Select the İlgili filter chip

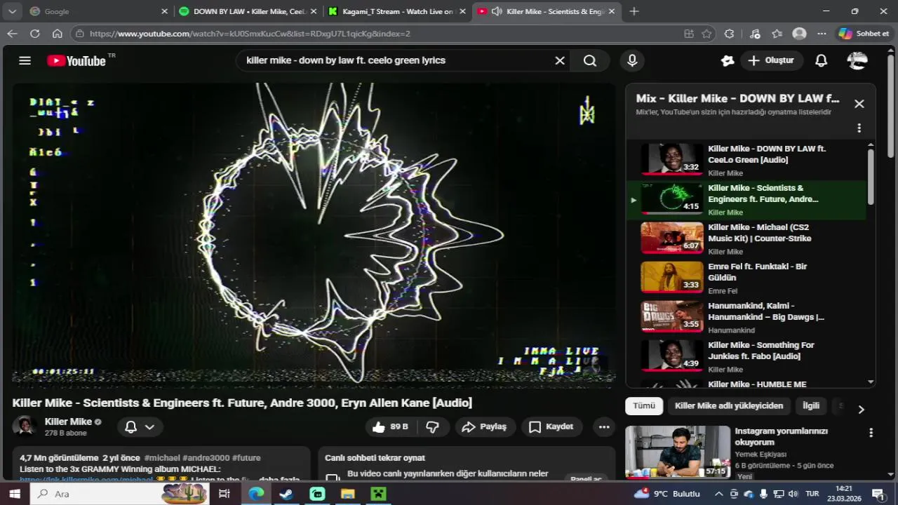pos(811,405)
